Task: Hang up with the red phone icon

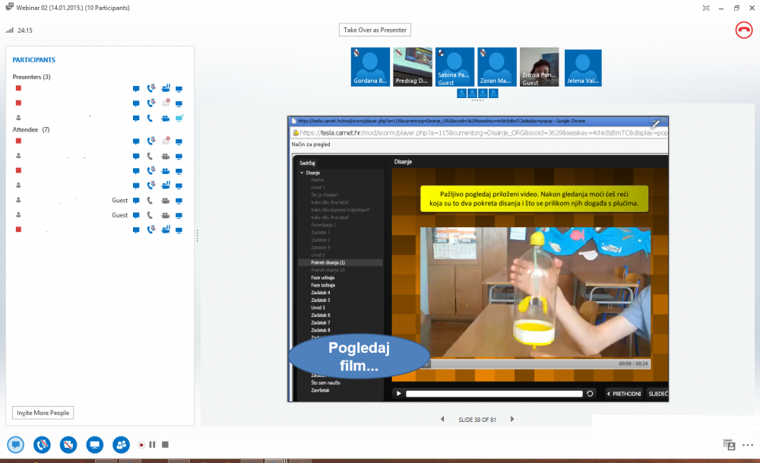Action: [743, 30]
